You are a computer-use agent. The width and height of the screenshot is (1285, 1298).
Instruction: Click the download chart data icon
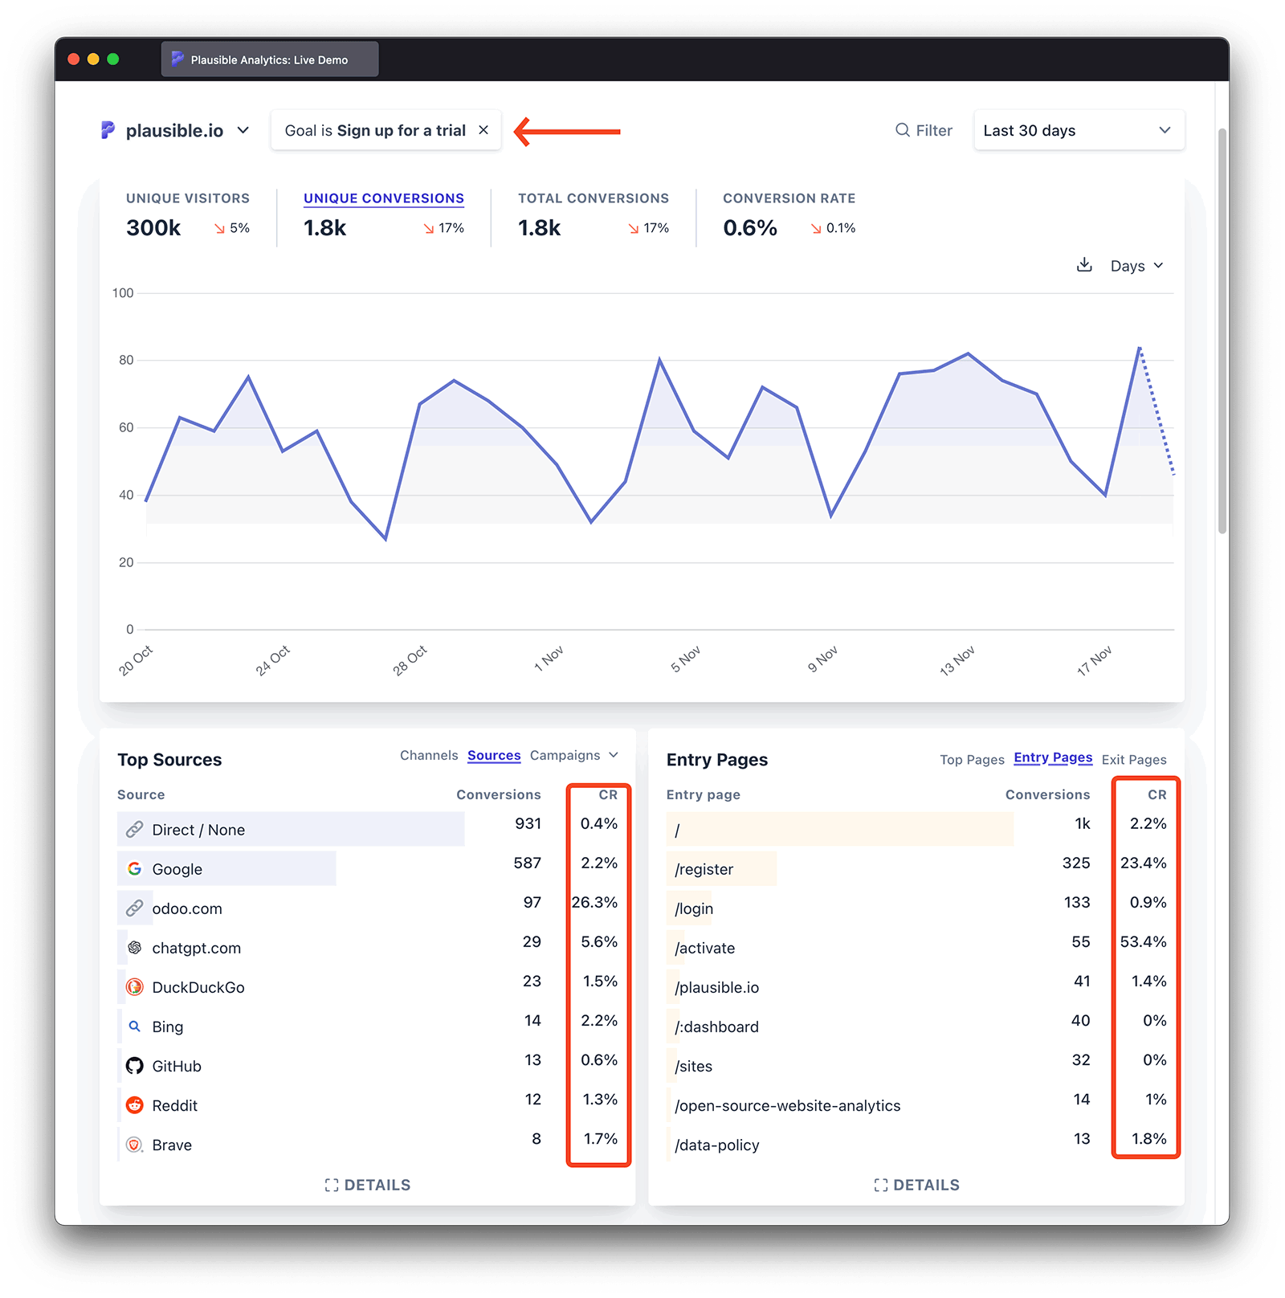[1084, 265]
